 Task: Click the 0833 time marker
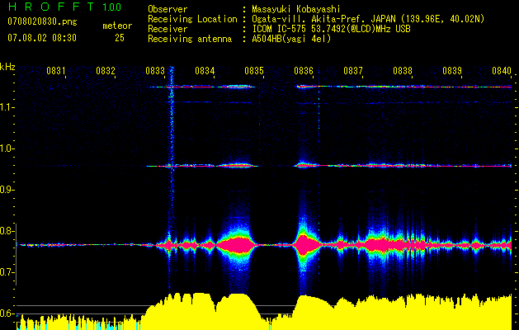tap(155, 70)
